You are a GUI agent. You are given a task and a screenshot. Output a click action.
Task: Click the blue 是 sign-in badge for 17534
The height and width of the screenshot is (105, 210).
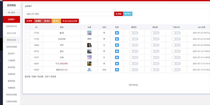pos(117,39)
